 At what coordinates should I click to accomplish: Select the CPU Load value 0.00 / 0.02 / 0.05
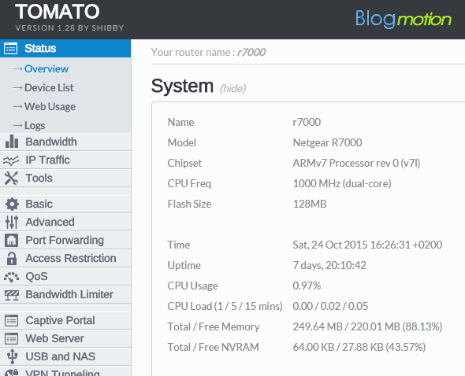coord(330,306)
